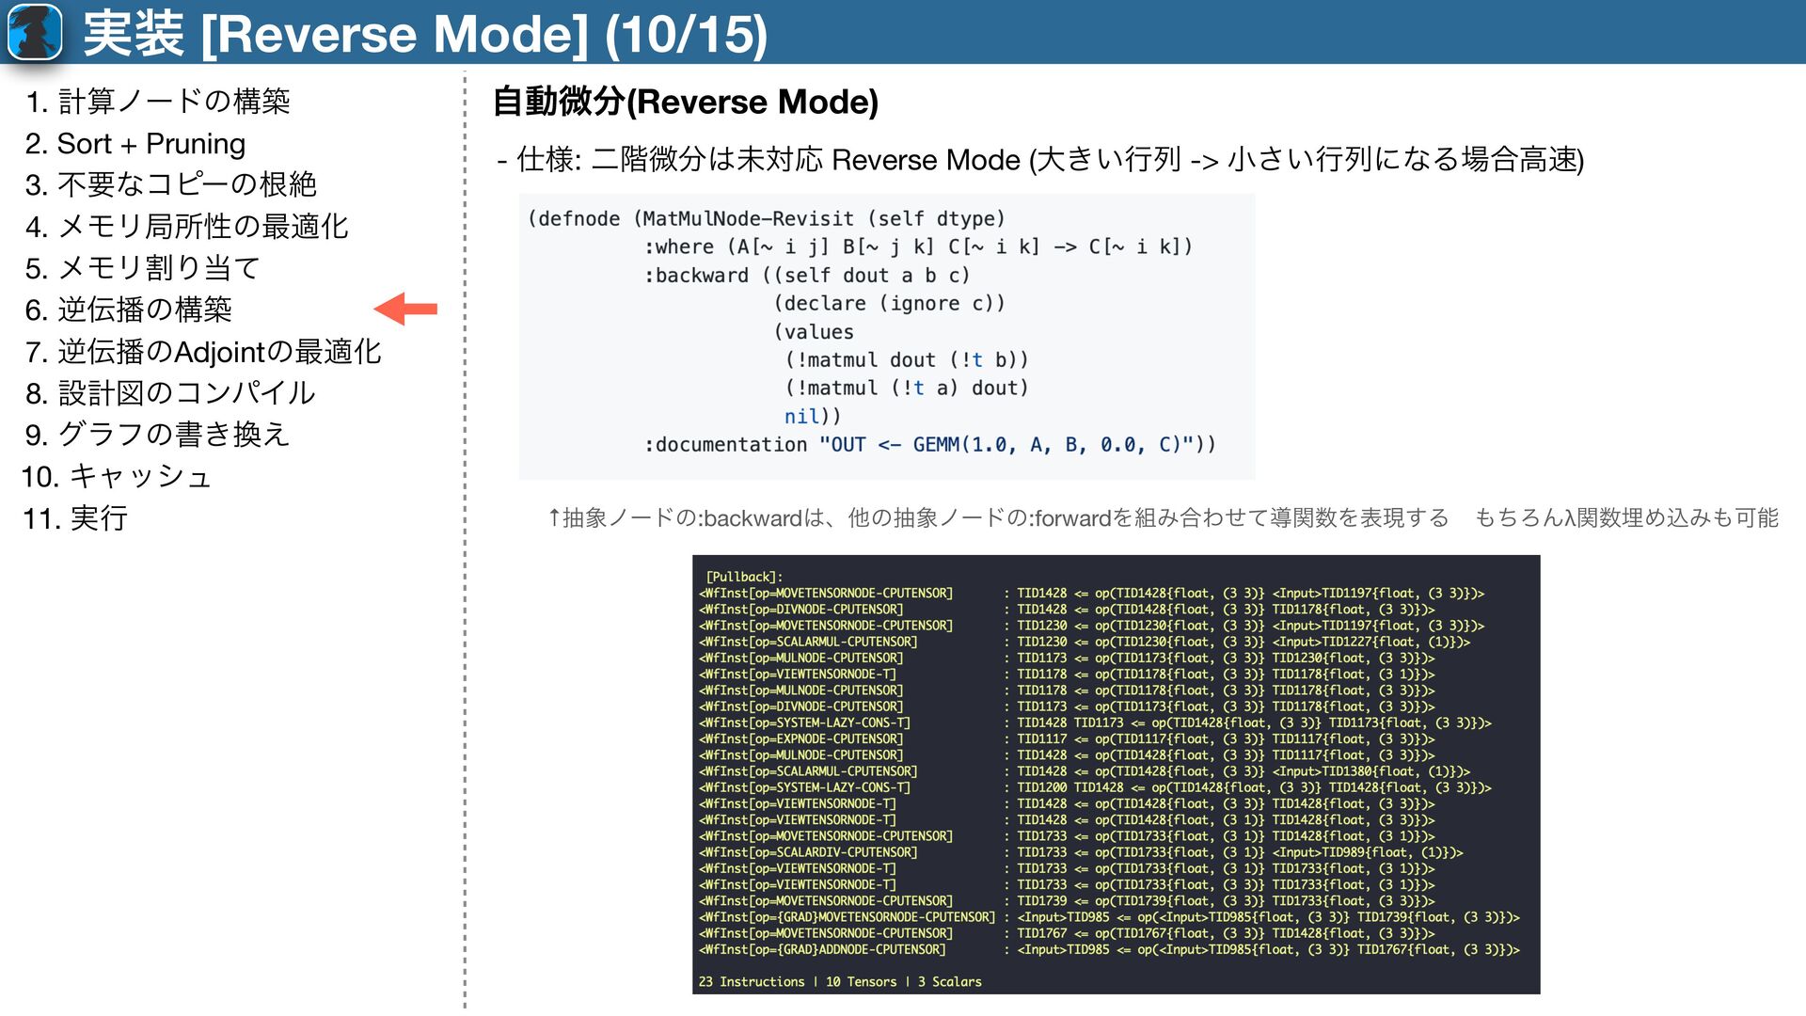
Task: Select outline item 5 メモリ割り当て
Action: click(142, 268)
